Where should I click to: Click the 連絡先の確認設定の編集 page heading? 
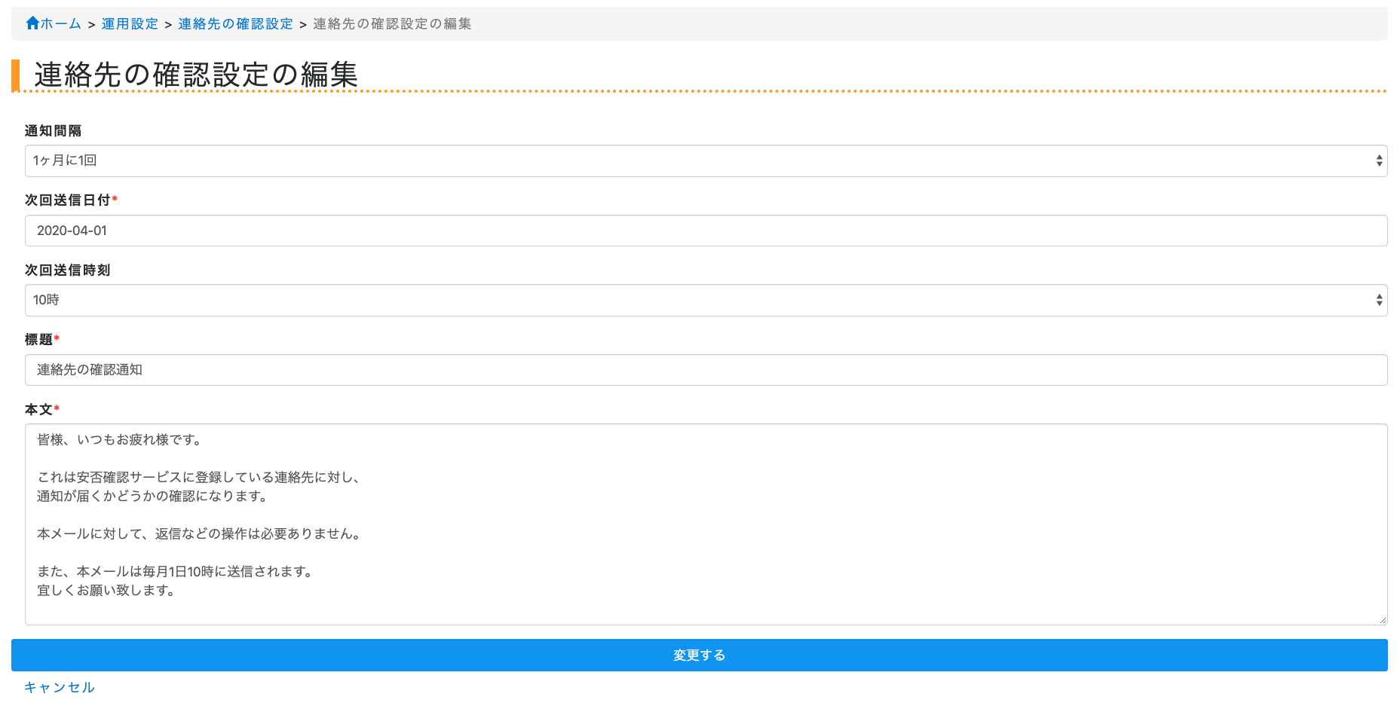click(196, 75)
